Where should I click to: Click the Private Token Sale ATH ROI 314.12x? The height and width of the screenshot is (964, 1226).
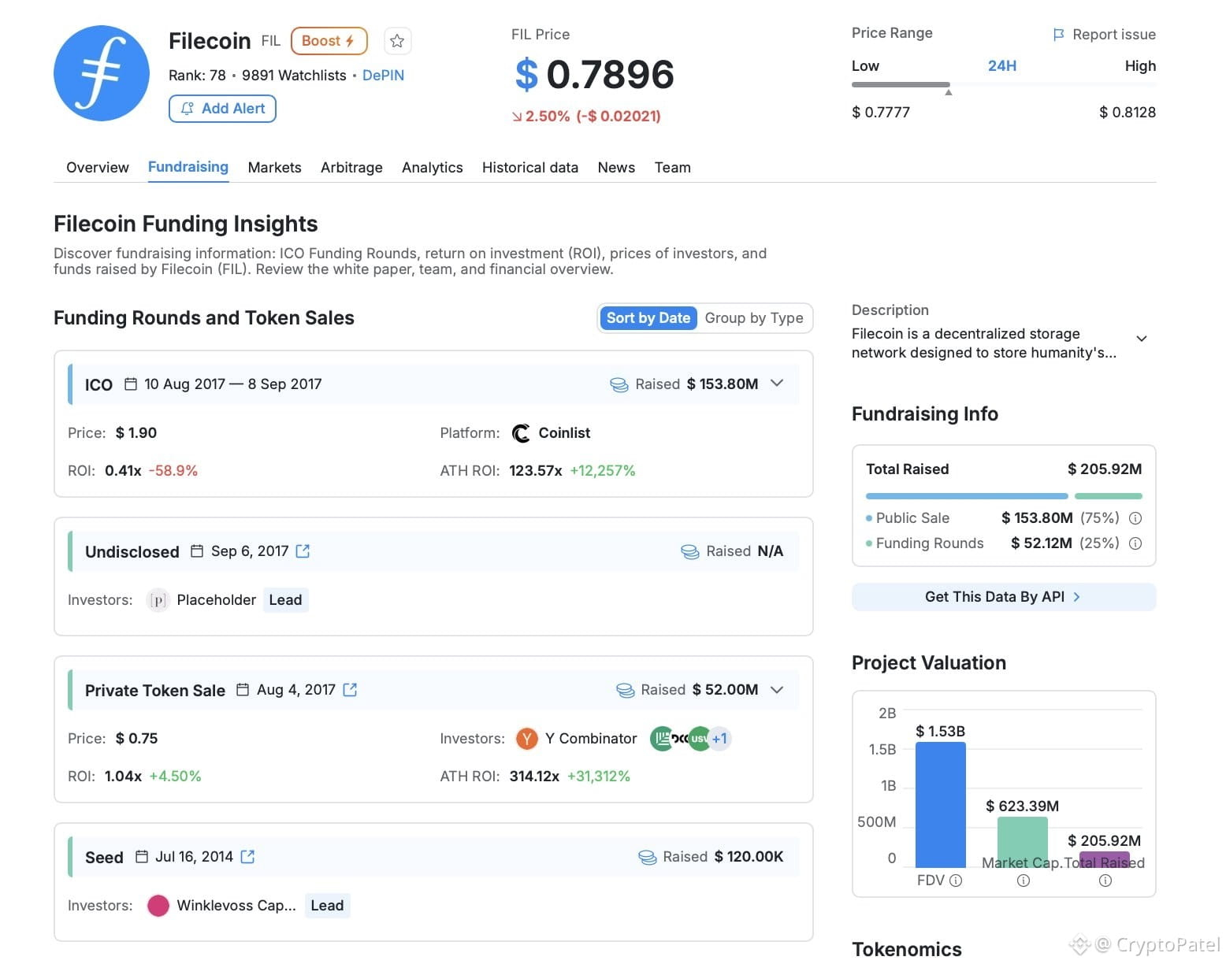pos(534,777)
